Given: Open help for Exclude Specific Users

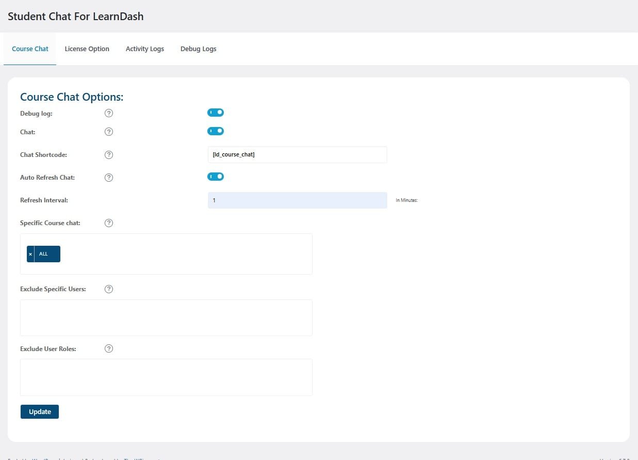Looking at the screenshot, I should point(109,289).
